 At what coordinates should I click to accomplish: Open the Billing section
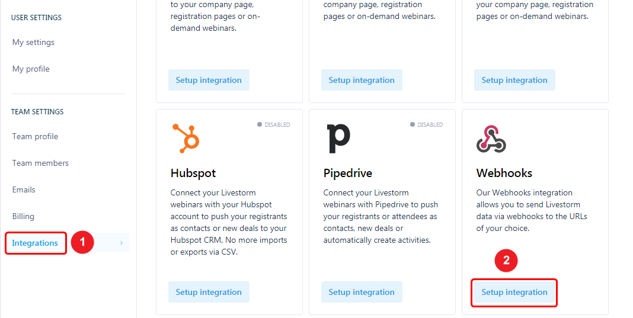[23, 216]
